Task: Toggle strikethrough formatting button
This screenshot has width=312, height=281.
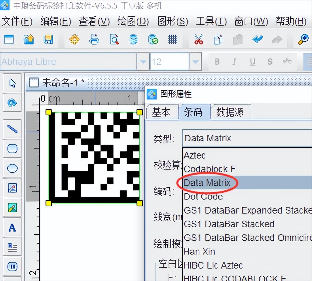Action: coord(270,62)
